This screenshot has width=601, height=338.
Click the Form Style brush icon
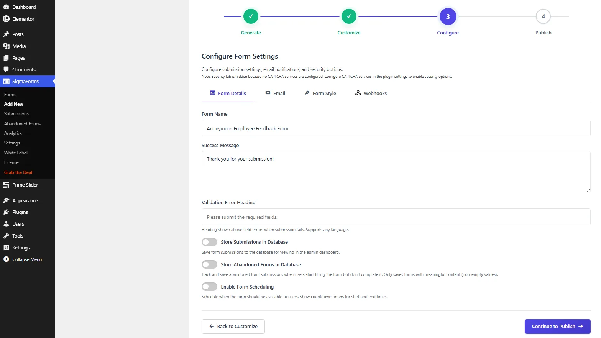(307, 93)
